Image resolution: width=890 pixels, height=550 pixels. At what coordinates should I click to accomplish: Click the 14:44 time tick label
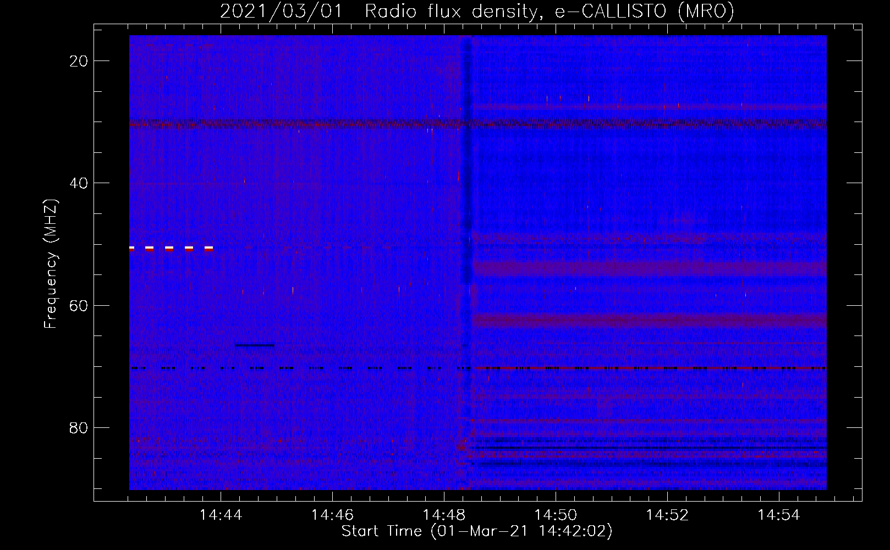221,515
